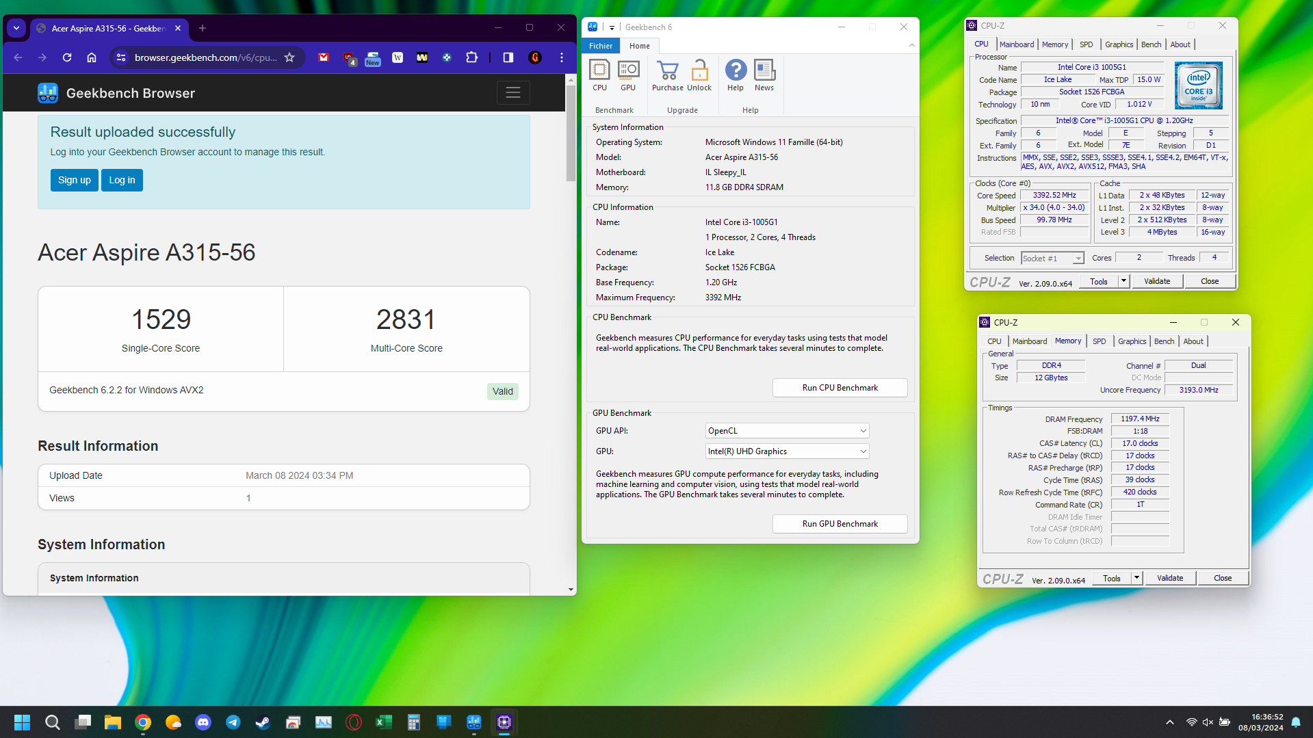Screen dimensions: 1313x738
Task: Click the Chrome page vertical scrollbar thumb
Action: [571, 134]
